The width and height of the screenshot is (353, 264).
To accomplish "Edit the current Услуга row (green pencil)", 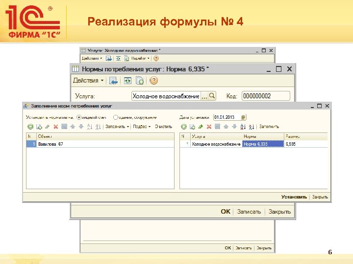I will coord(201,127).
